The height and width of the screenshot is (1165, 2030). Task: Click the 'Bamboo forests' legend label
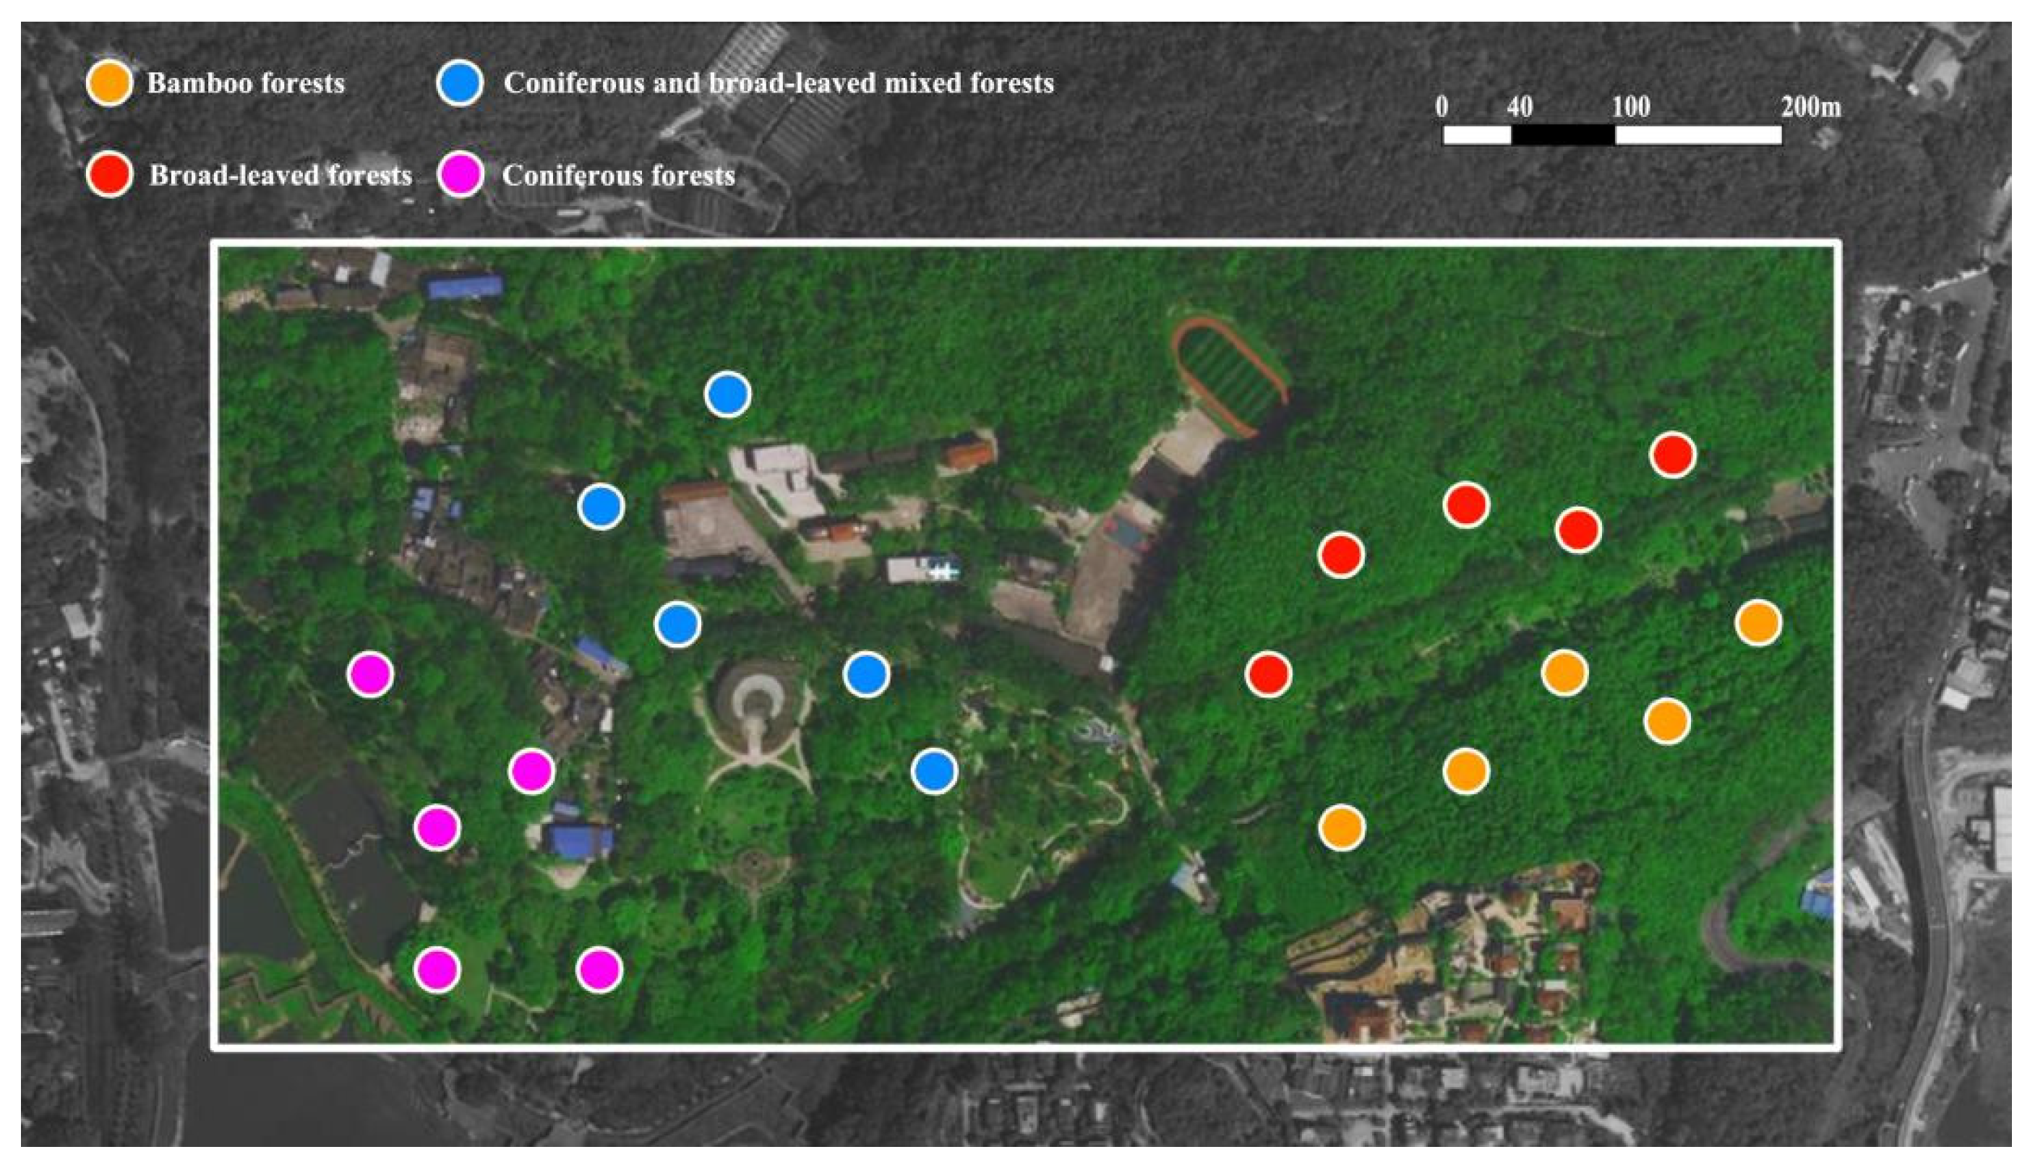coord(246,83)
